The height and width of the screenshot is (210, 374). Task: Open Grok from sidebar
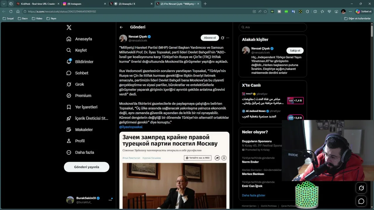pos(75,84)
